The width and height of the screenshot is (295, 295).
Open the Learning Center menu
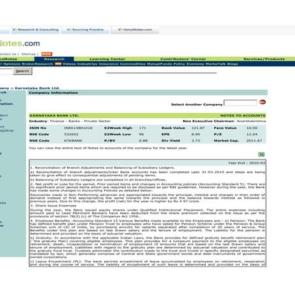107,59
